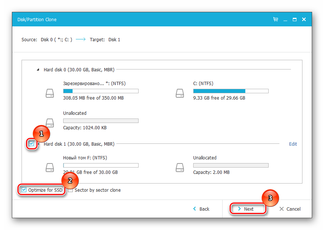Cancel the clone operation
This screenshot has height=230, width=324.
click(x=290, y=209)
